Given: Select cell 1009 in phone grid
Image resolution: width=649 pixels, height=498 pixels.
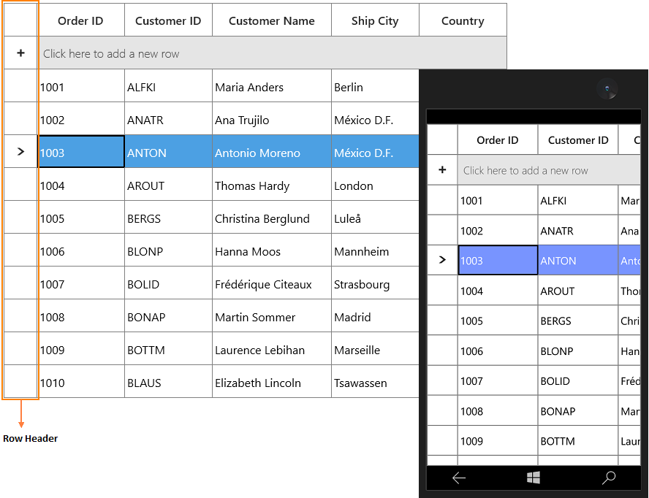Looking at the screenshot, I should point(498,440).
